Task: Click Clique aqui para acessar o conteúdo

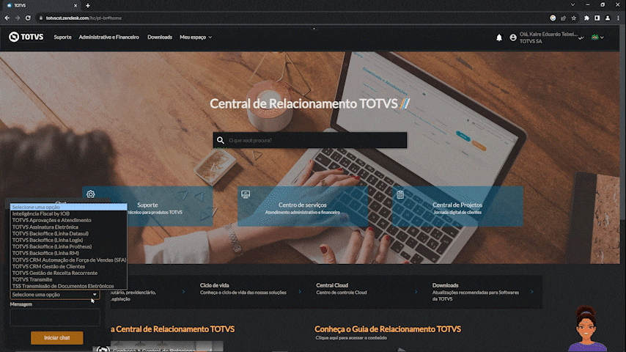Action: click(351, 338)
